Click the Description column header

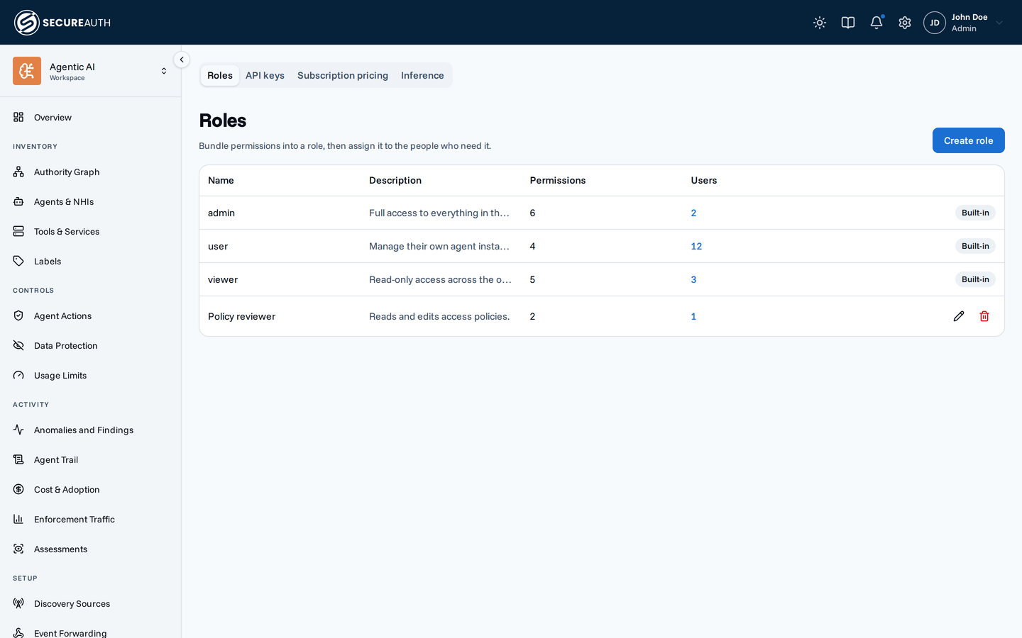[x=395, y=180]
